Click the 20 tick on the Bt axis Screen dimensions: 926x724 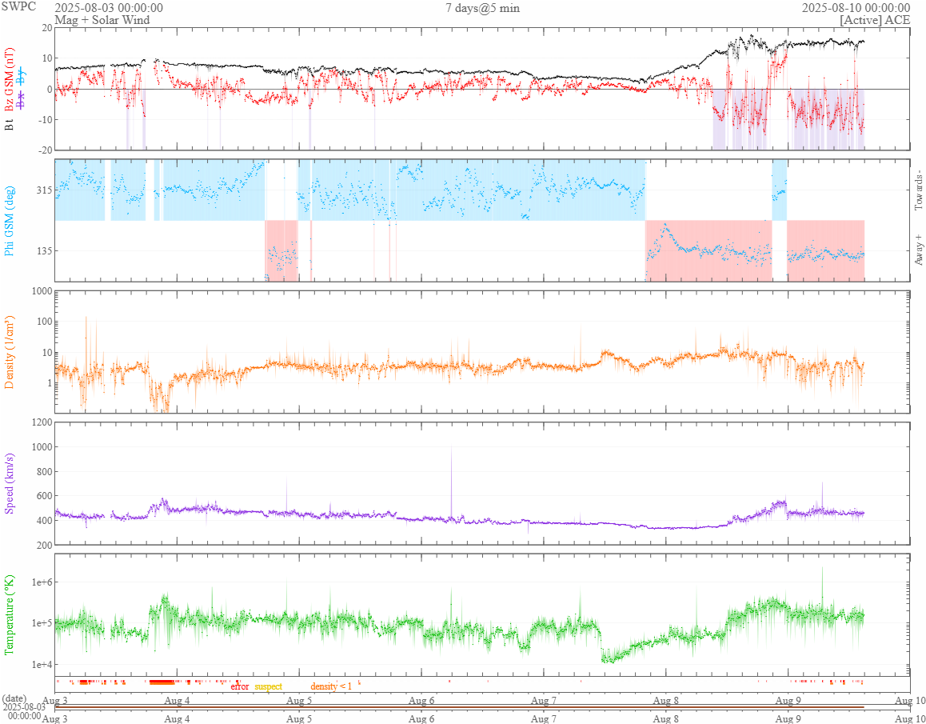(x=46, y=27)
